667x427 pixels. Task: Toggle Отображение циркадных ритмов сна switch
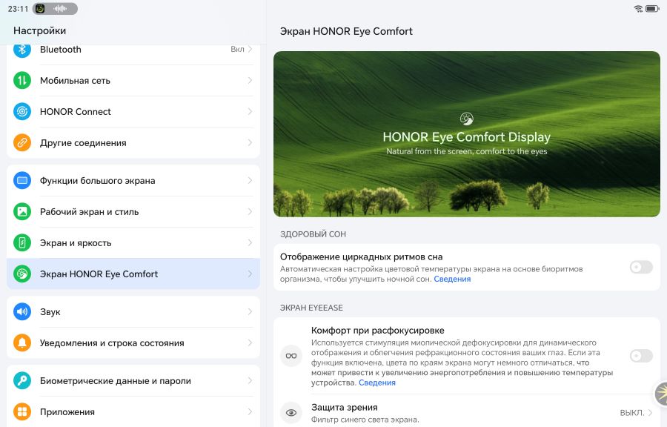point(641,267)
